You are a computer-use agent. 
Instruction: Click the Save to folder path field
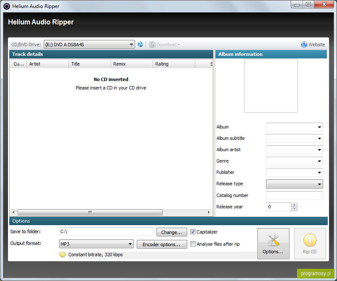106,232
